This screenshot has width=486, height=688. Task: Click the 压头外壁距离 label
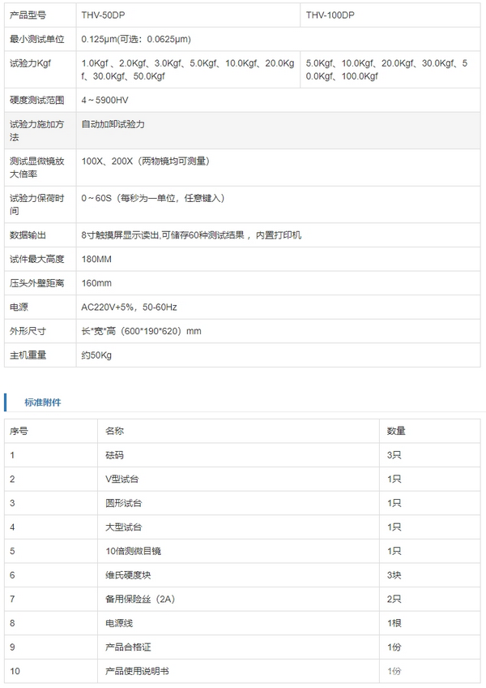click(37, 283)
